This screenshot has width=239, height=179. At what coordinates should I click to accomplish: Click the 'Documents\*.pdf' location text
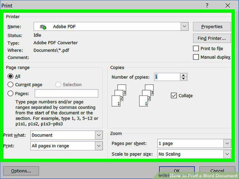(x=51, y=50)
